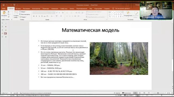Open Направление текста dropdown
The width and height of the screenshot is (174, 97).
pos(94,12)
